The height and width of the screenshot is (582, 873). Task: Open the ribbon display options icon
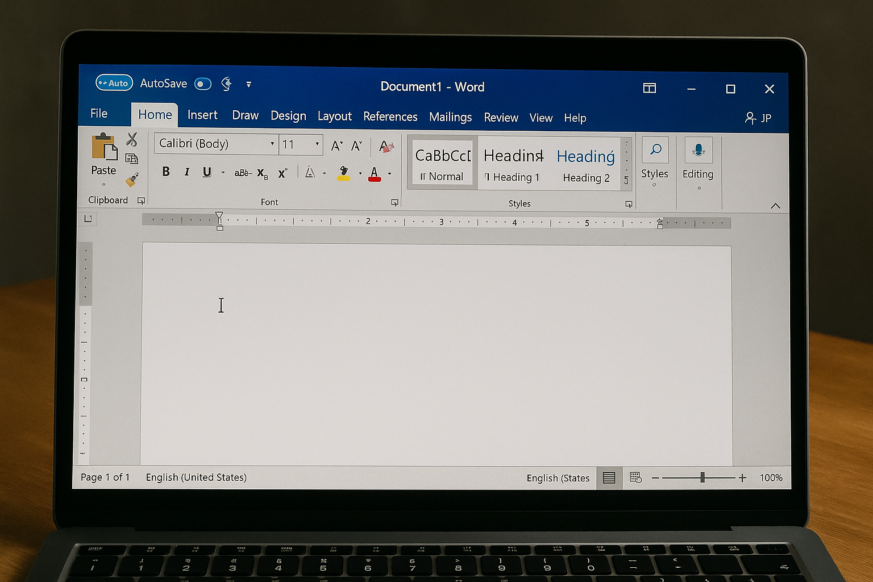pos(650,88)
